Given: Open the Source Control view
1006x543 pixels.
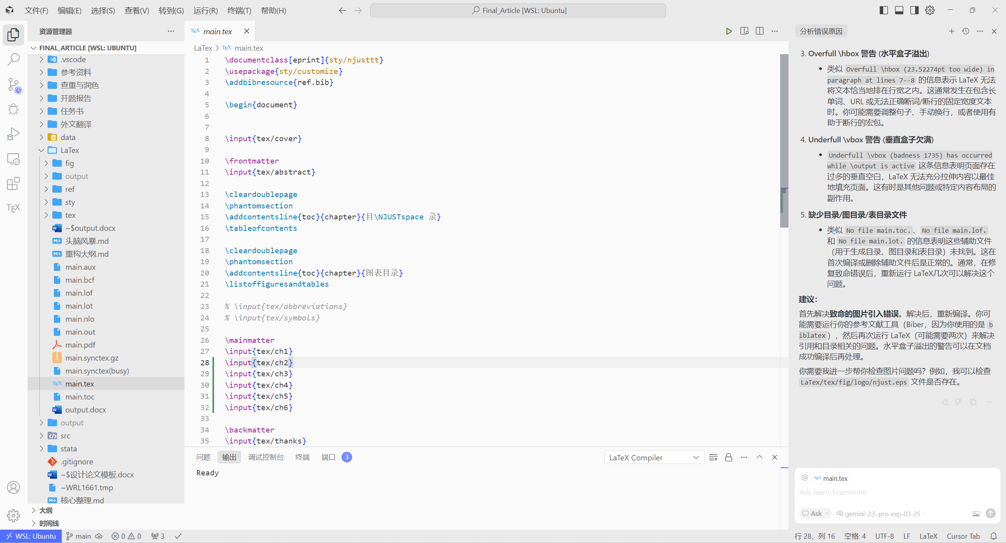Looking at the screenshot, I should (13, 85).
